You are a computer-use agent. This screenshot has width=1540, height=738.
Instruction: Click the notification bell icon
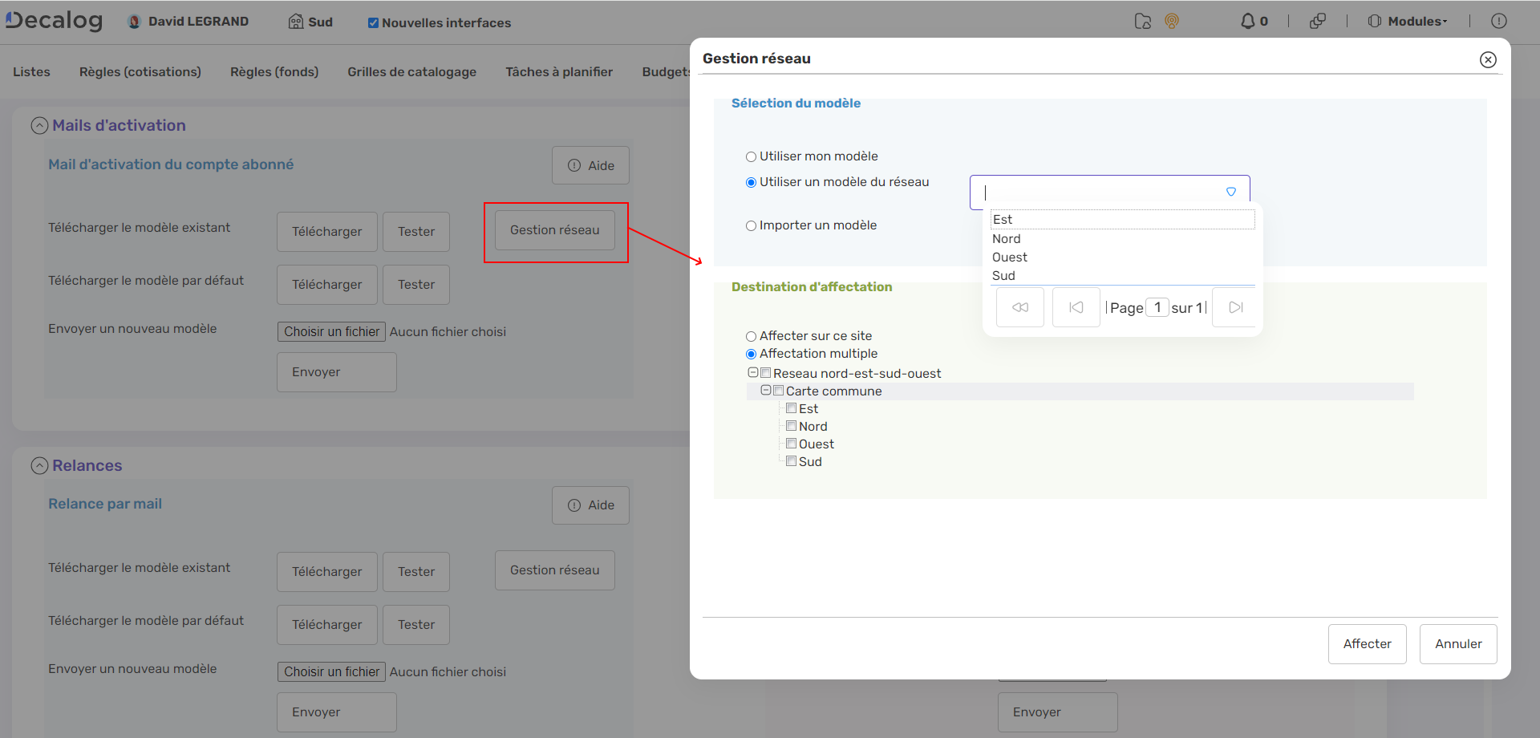1247,22
